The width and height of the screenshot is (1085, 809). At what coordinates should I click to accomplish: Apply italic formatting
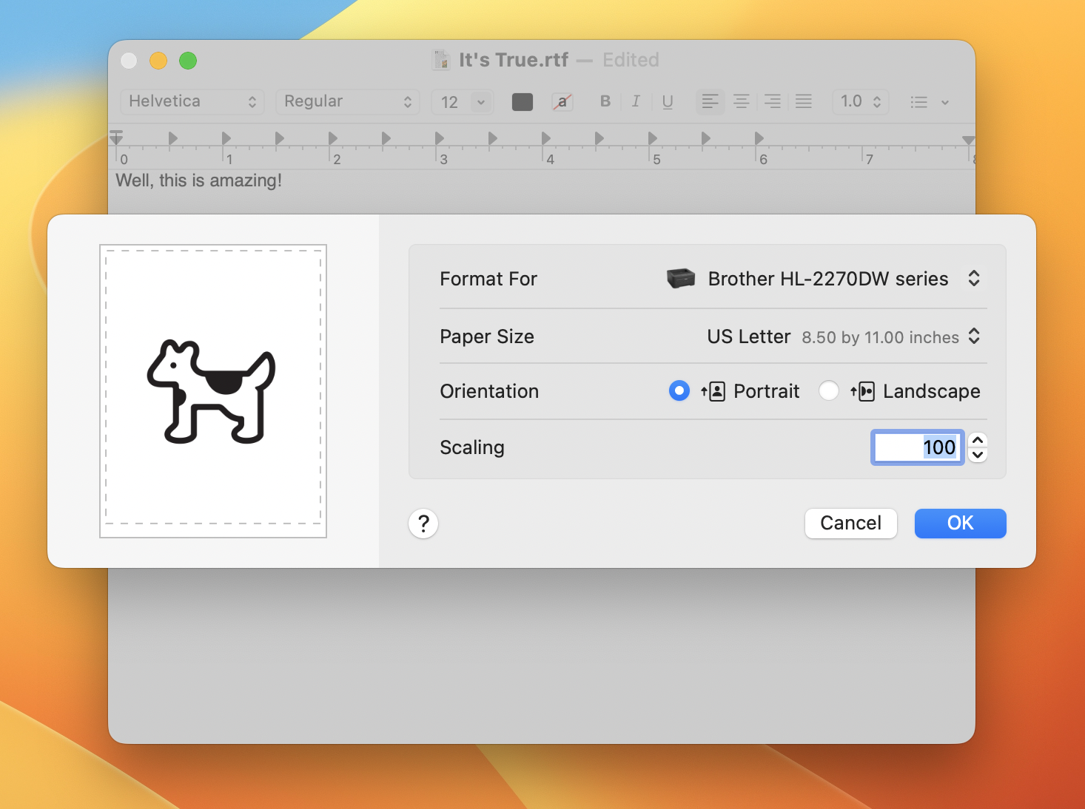pyautogui.click(x=636, y=101)
